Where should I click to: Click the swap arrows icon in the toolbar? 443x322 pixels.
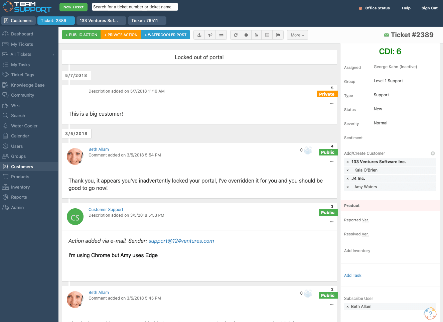pyautogui.click(x=221, y=35)
